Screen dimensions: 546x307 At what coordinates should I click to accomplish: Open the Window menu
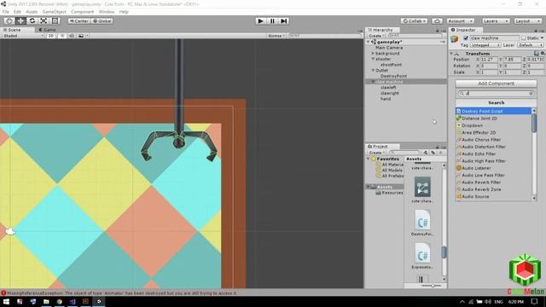[x=107, y=12]
